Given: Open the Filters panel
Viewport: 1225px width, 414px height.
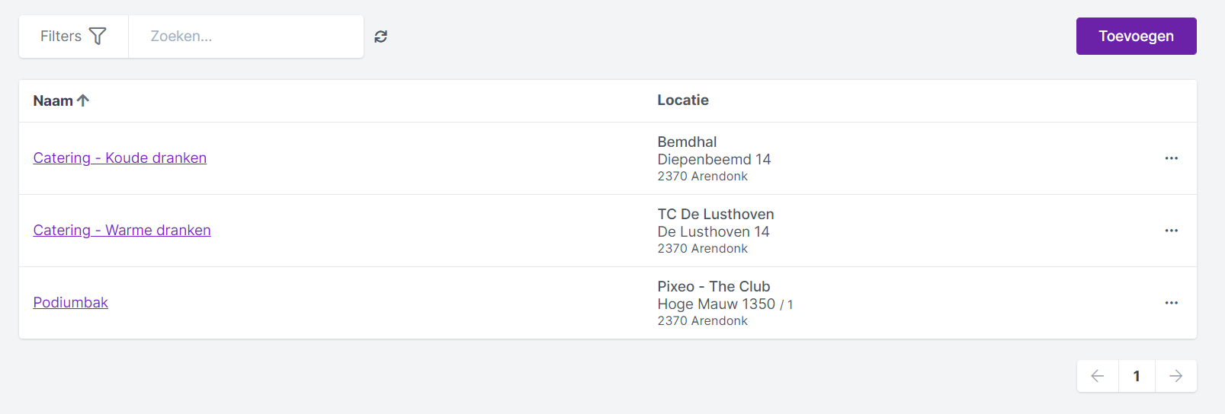Looking at the screenshot, I should 74,36.
